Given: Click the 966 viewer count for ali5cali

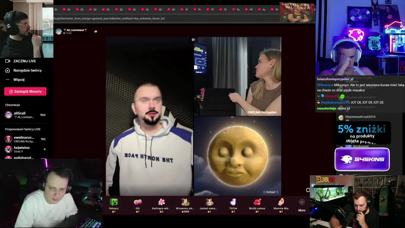Looking at the screenshot, I should pyautogui.click(x=43, y=115).
